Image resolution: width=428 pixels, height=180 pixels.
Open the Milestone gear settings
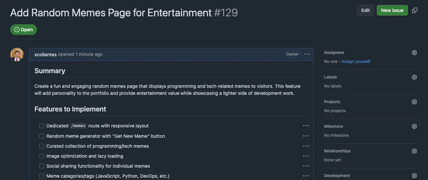(x=414, y=126)
